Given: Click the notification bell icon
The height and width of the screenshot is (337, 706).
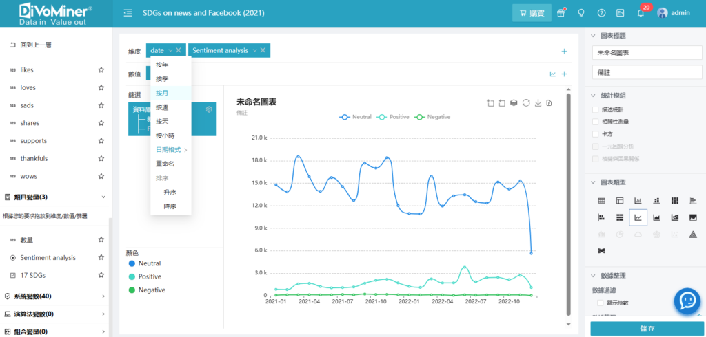Looking at the screenshot, I should [641, 13].
